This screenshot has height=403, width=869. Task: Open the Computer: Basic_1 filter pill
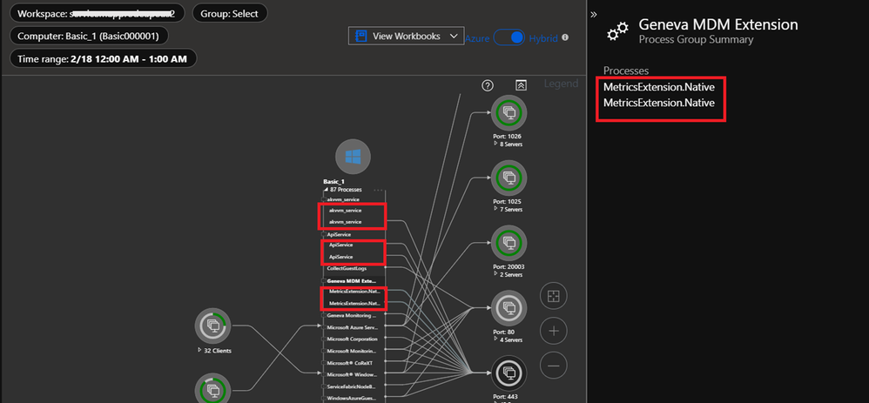(89, 36)
